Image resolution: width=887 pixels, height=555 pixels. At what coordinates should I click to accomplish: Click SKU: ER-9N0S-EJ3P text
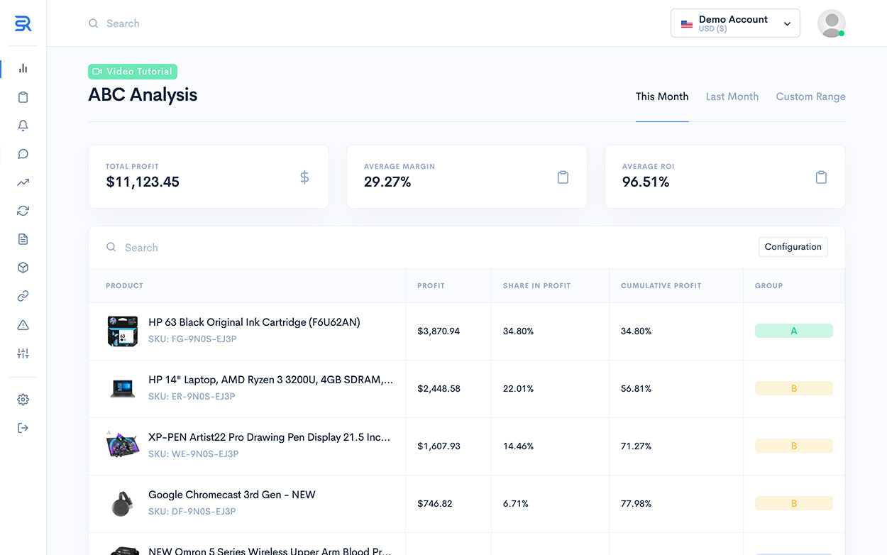(x=192, y=397)
